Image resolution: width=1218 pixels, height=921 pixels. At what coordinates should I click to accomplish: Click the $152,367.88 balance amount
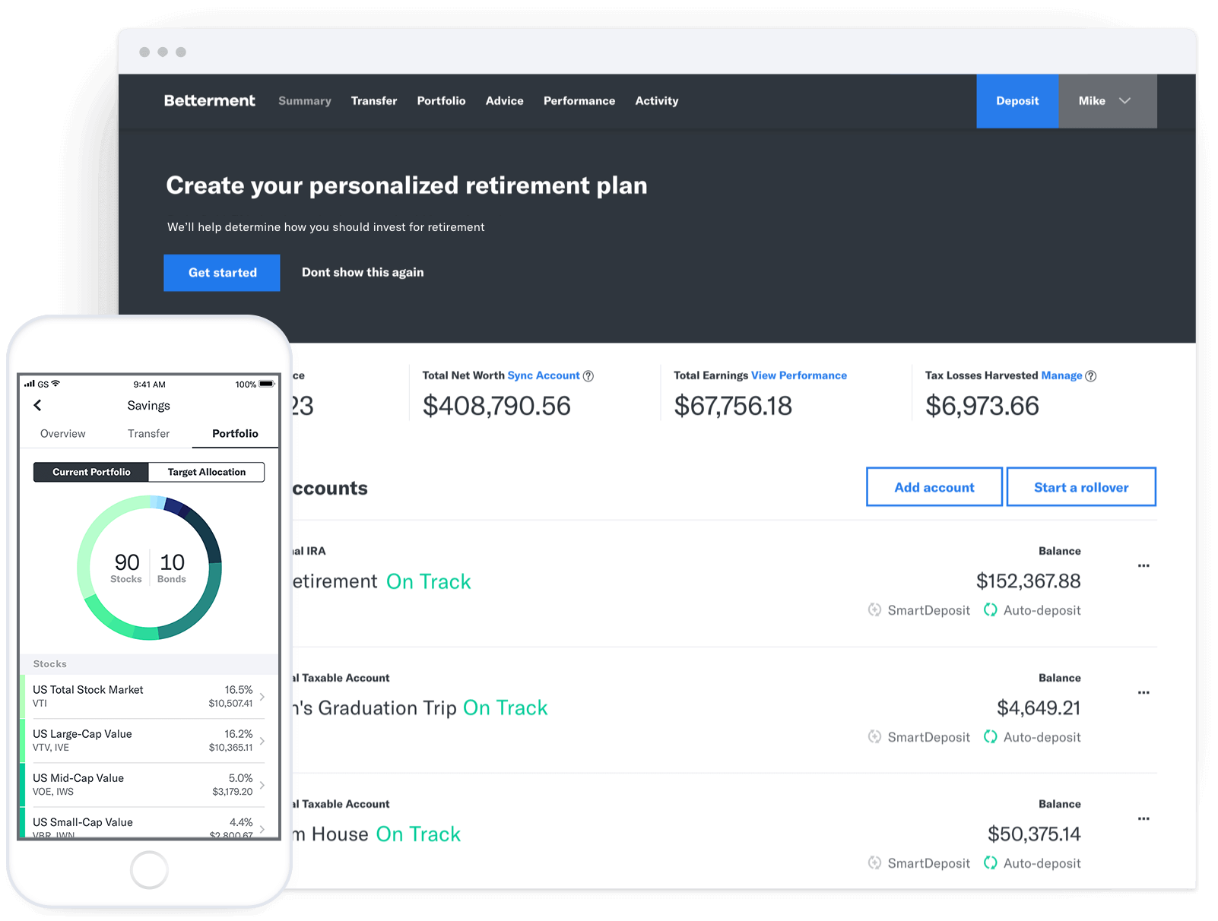(x=1028, y=581)
